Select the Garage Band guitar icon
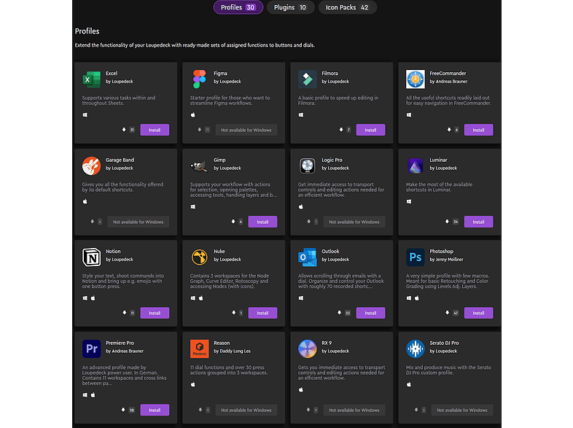Viewport: 573px width, 428px height. 91,166
